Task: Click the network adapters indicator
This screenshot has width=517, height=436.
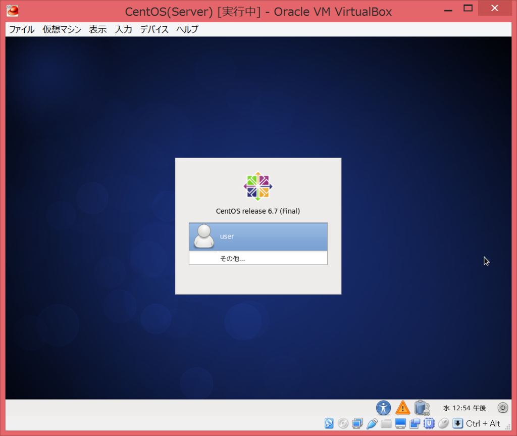Action: tap(357, 423)
